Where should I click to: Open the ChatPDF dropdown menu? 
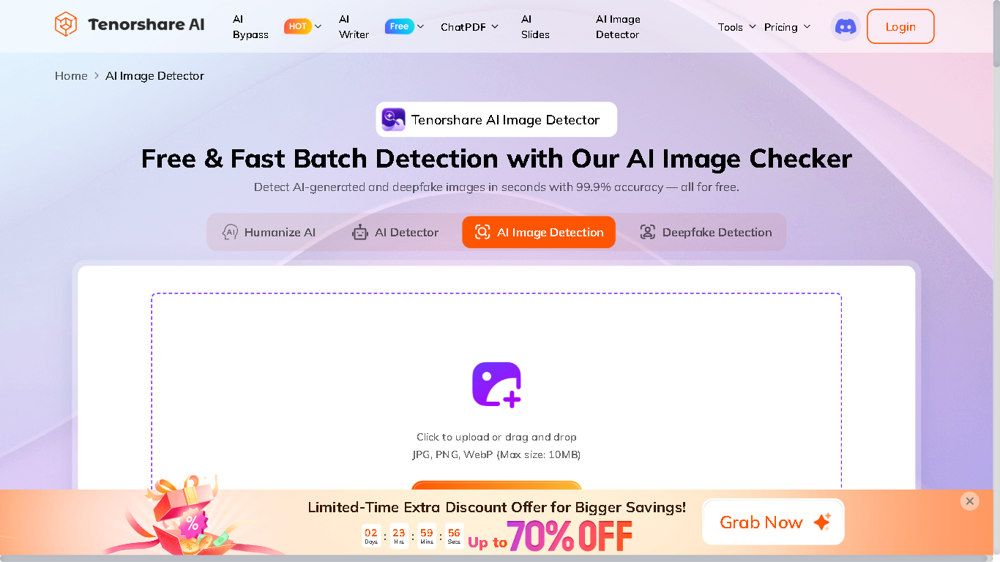pyautogui.click(x=469, y=26)
